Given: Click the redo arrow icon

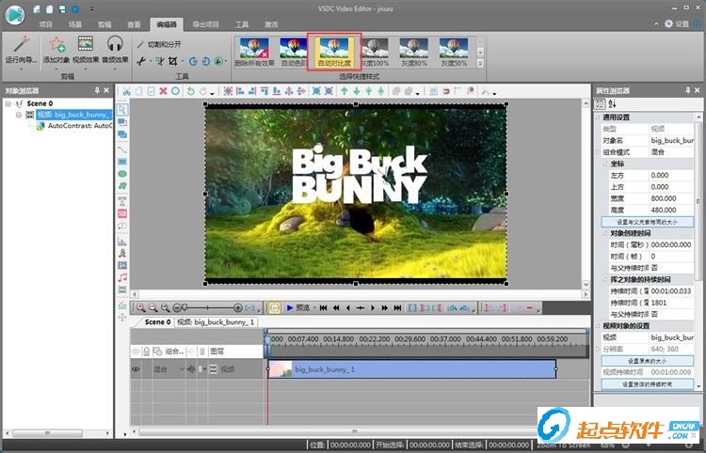Looking at the screenshot, I should [x=202, y=91].
